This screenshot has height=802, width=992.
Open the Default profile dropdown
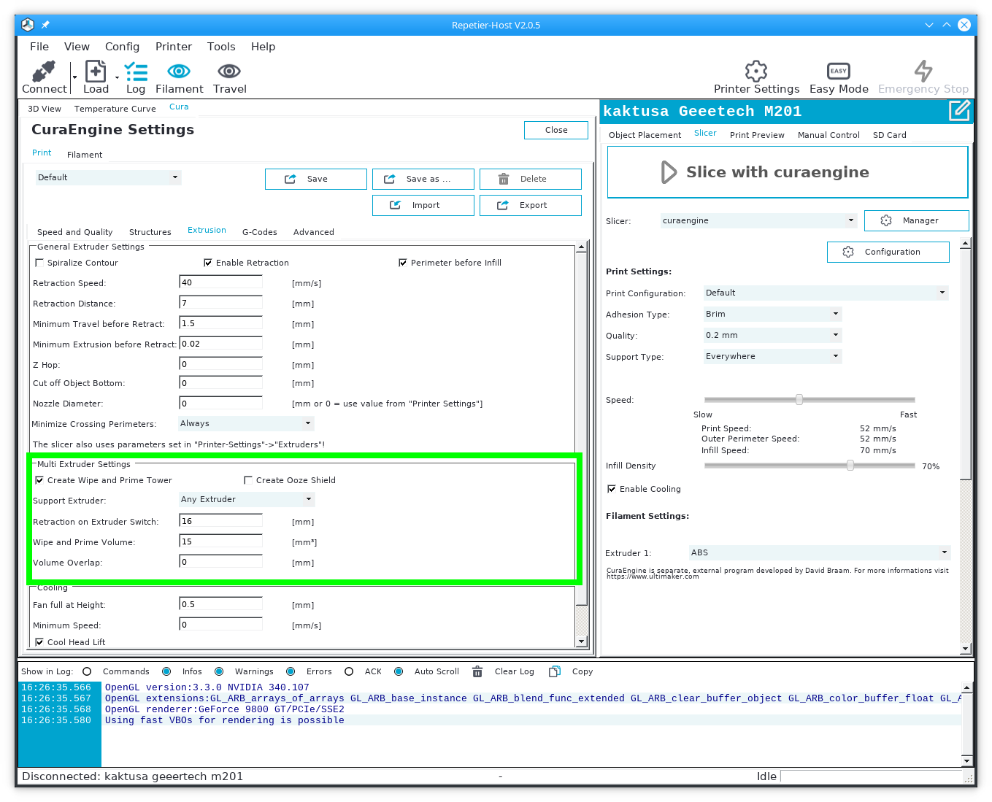108,177
